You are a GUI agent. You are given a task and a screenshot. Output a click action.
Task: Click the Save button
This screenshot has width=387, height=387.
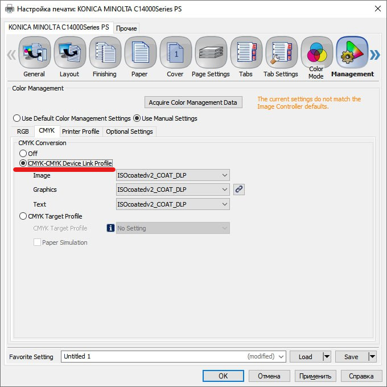352,357
